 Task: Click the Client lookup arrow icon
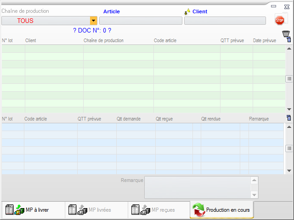(187, 11)
